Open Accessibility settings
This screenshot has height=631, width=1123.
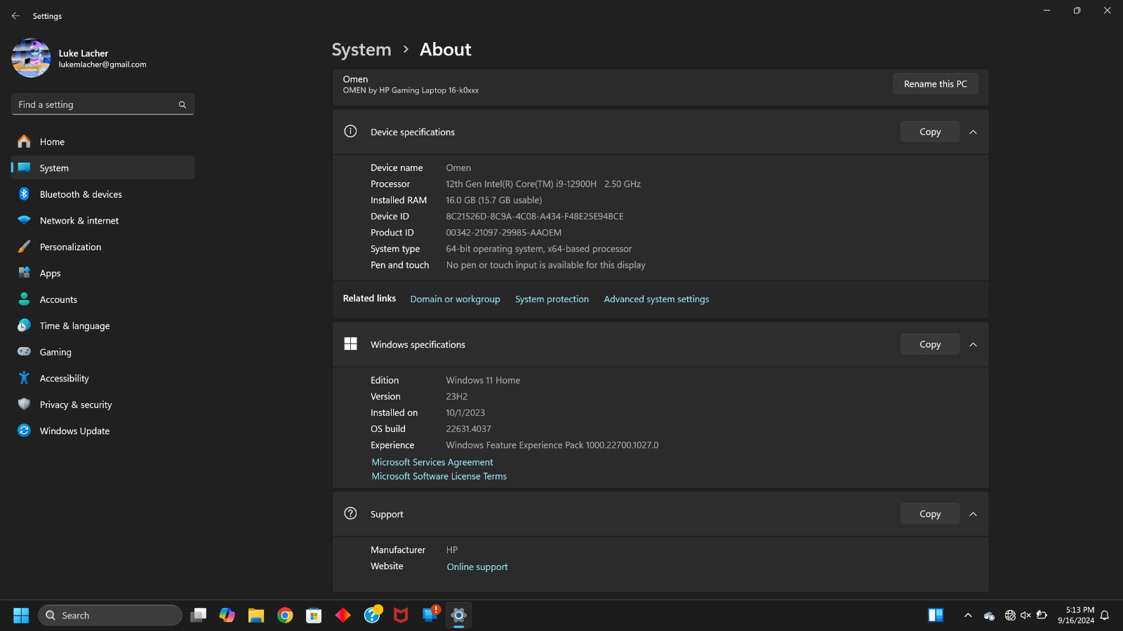pos(102,379)
